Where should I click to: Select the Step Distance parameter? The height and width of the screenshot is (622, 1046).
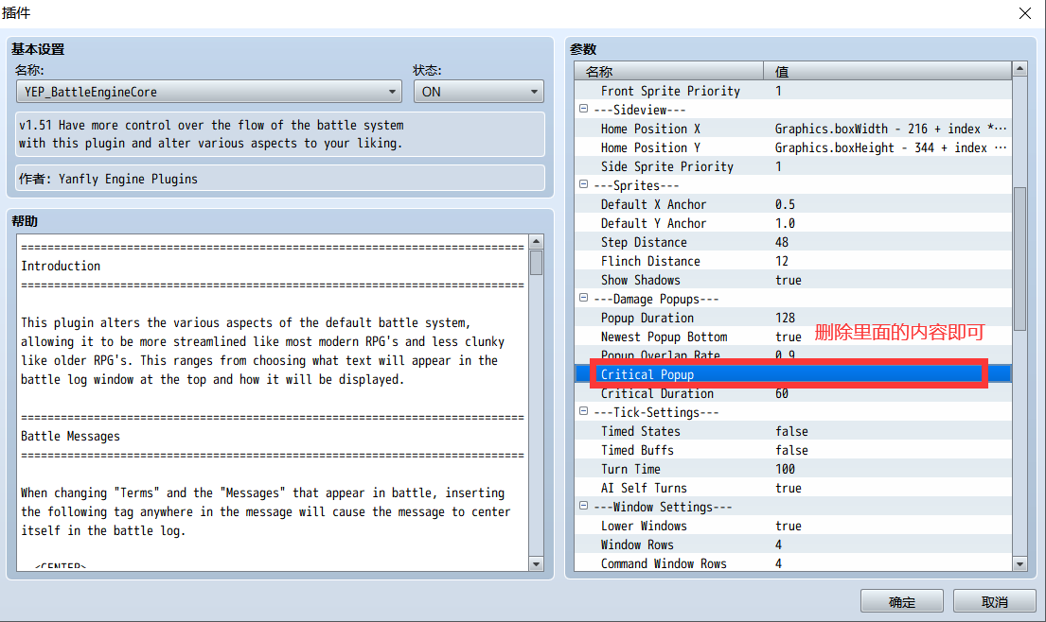[793, 242]
